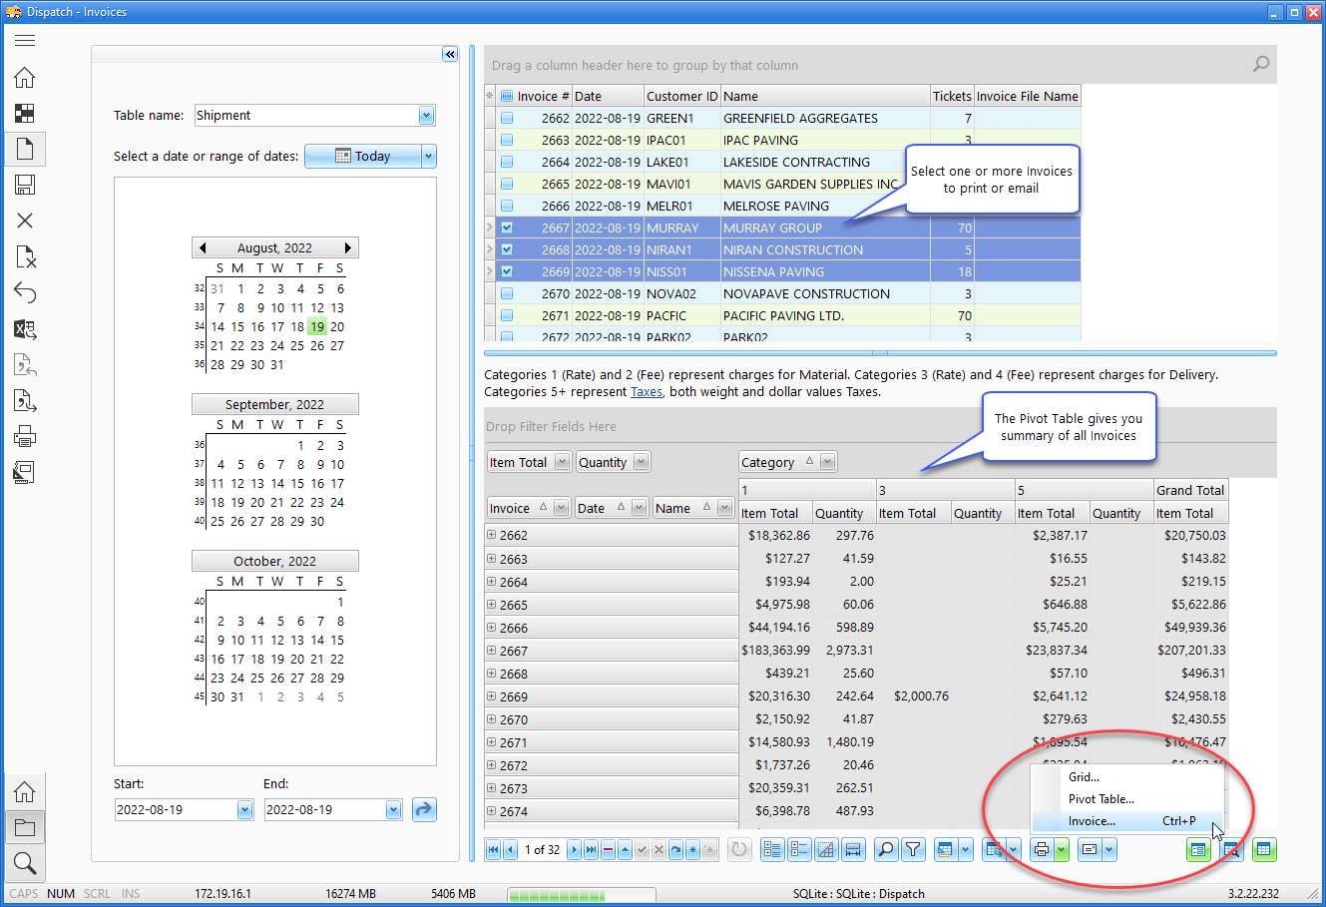Select Invoice... from the print menu
Viewport: 1326px width, 907px height.
tap(1092, 821)
